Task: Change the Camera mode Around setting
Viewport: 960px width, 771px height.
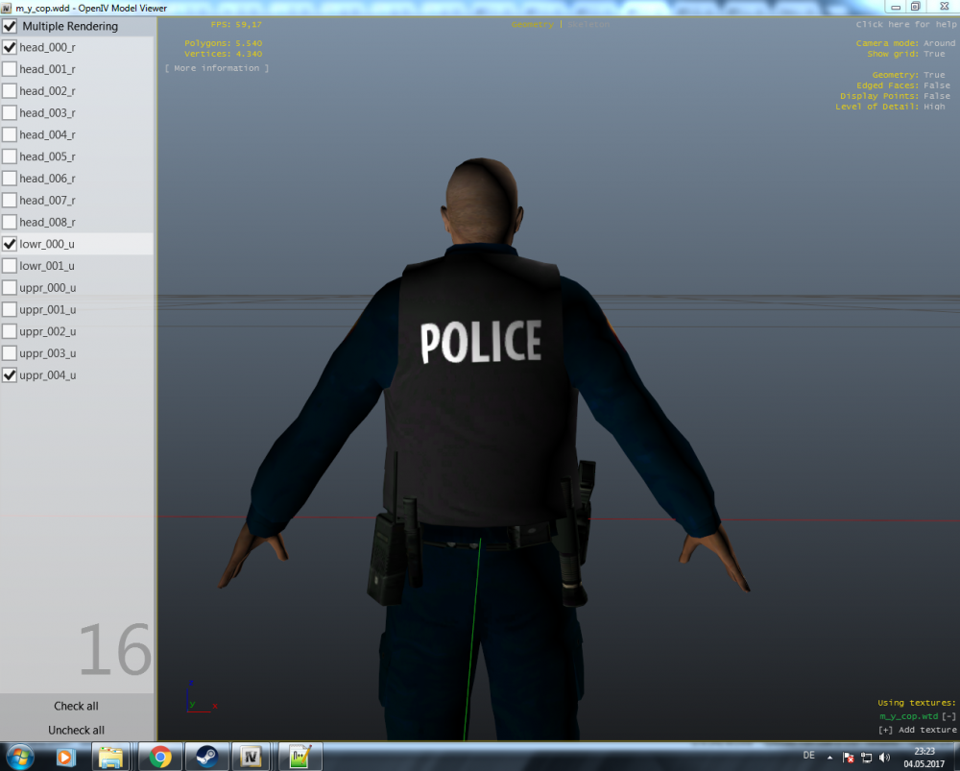Action: click(938, 42)
